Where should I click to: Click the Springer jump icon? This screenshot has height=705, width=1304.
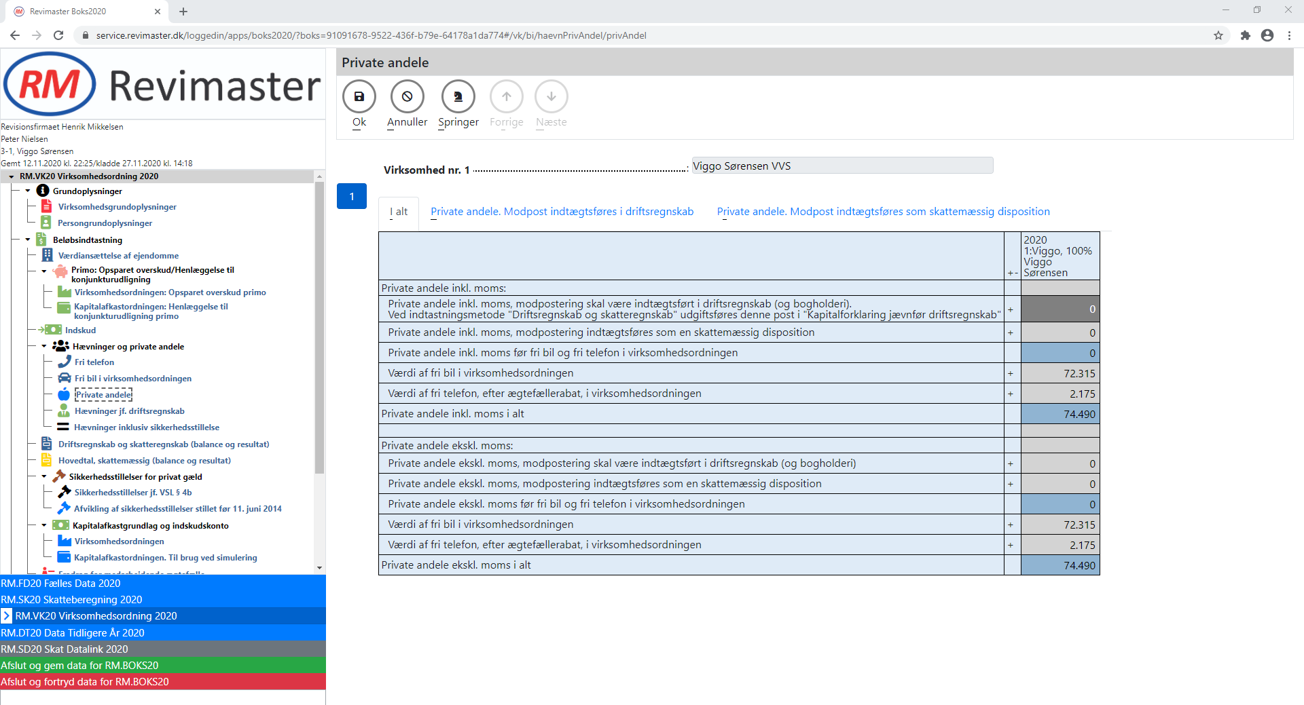point(458,97)
